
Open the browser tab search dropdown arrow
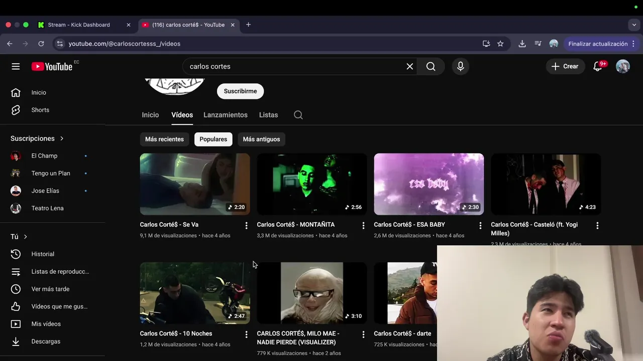tap(634, 25)
